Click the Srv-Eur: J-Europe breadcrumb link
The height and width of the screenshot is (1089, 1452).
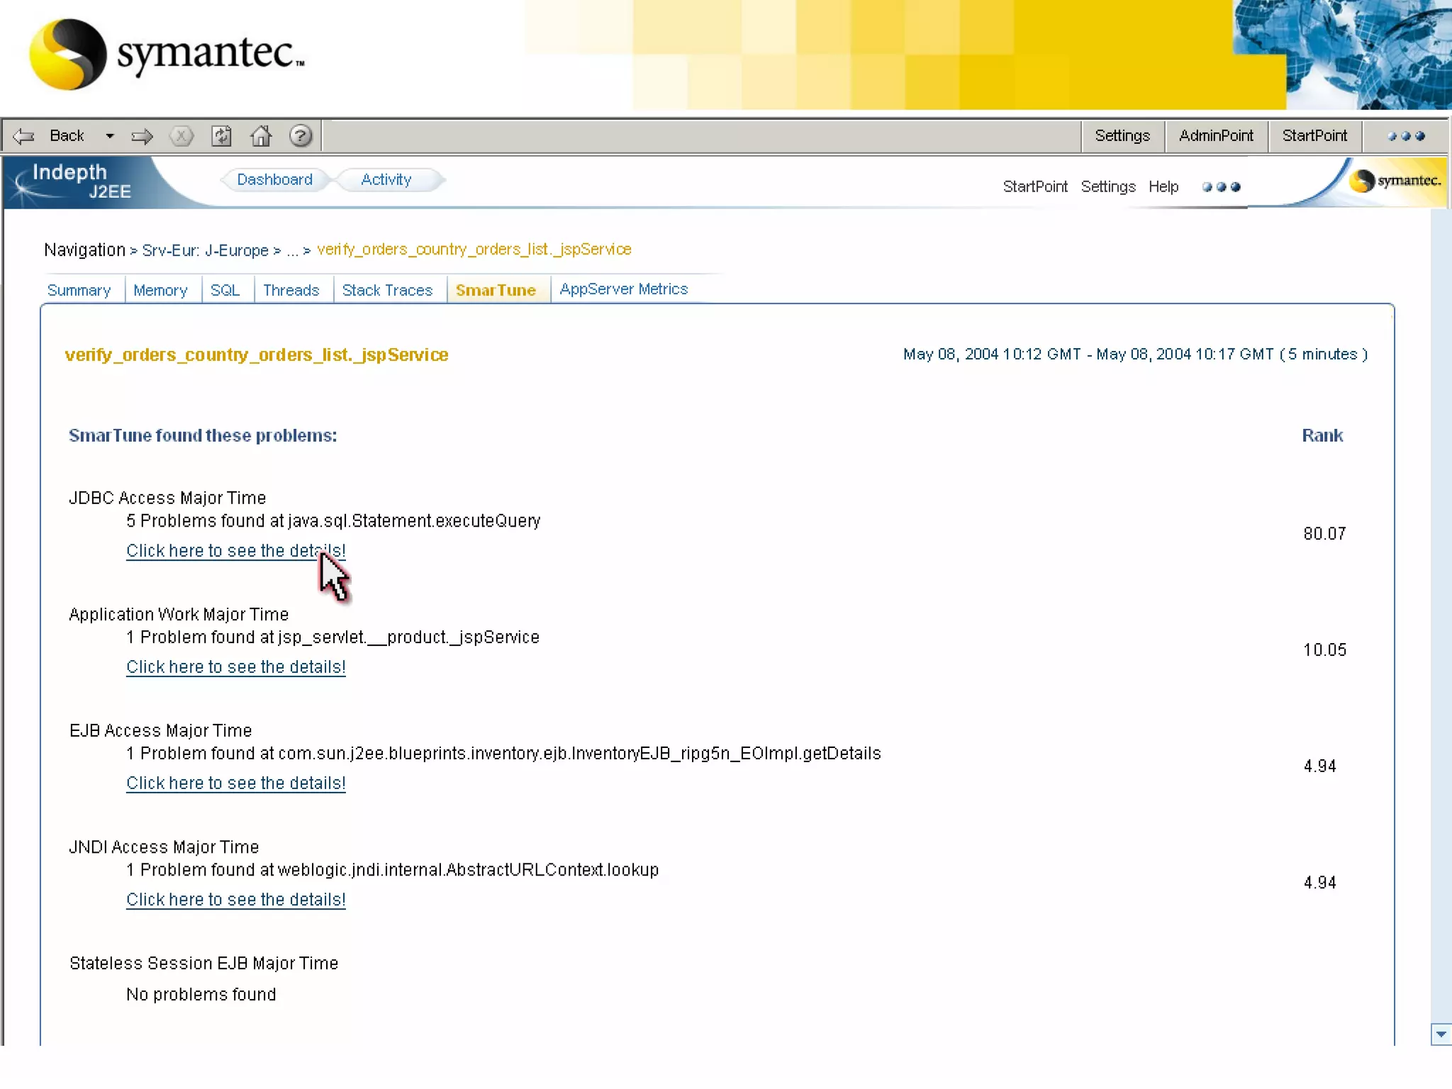[205, 251]
